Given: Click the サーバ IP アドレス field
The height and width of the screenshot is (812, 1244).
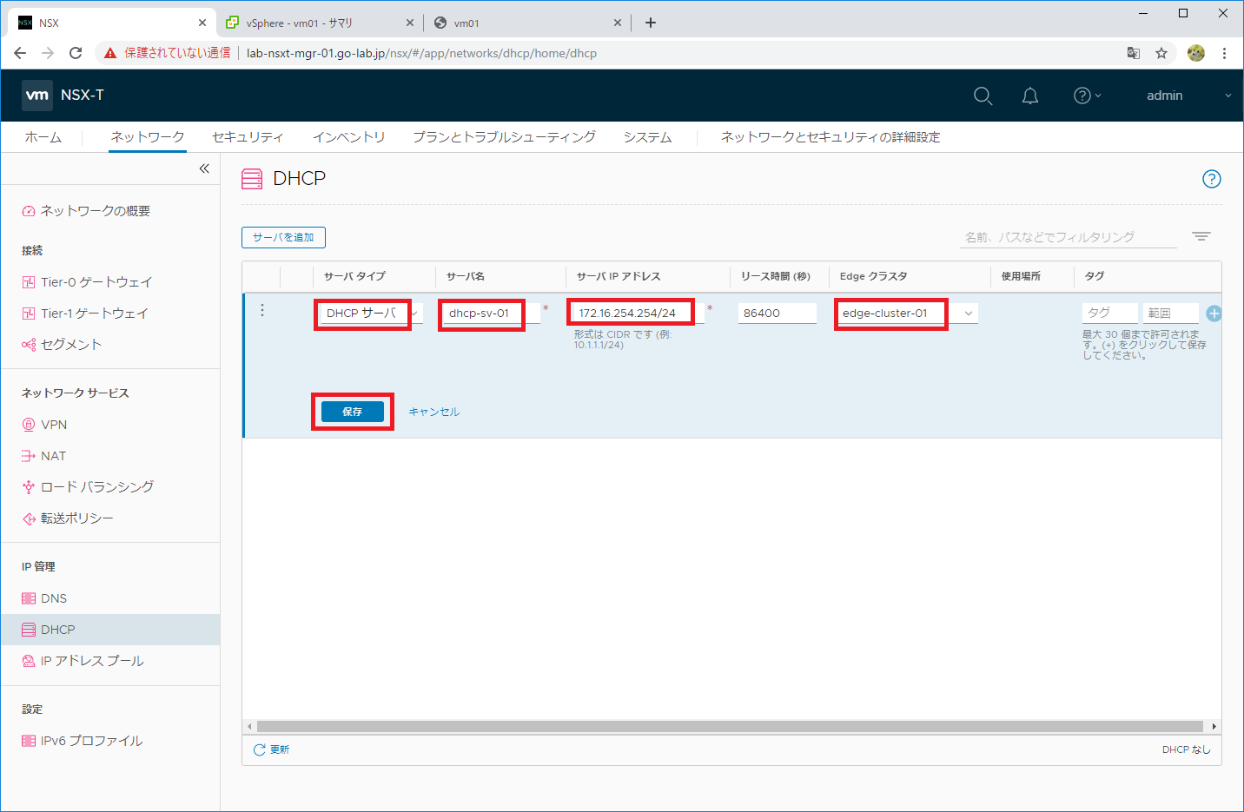Looking at the screenshot, I should (x=639, y=314).
